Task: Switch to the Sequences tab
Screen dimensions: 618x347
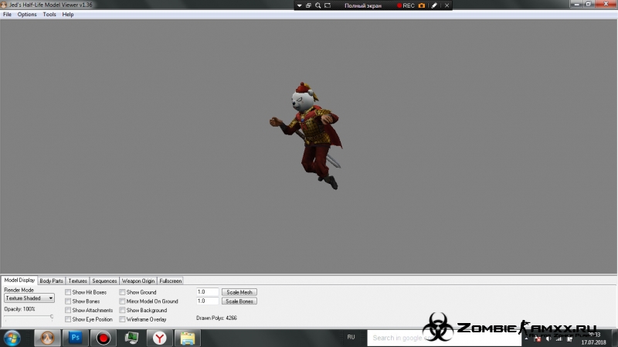Action: coord(104,281)
